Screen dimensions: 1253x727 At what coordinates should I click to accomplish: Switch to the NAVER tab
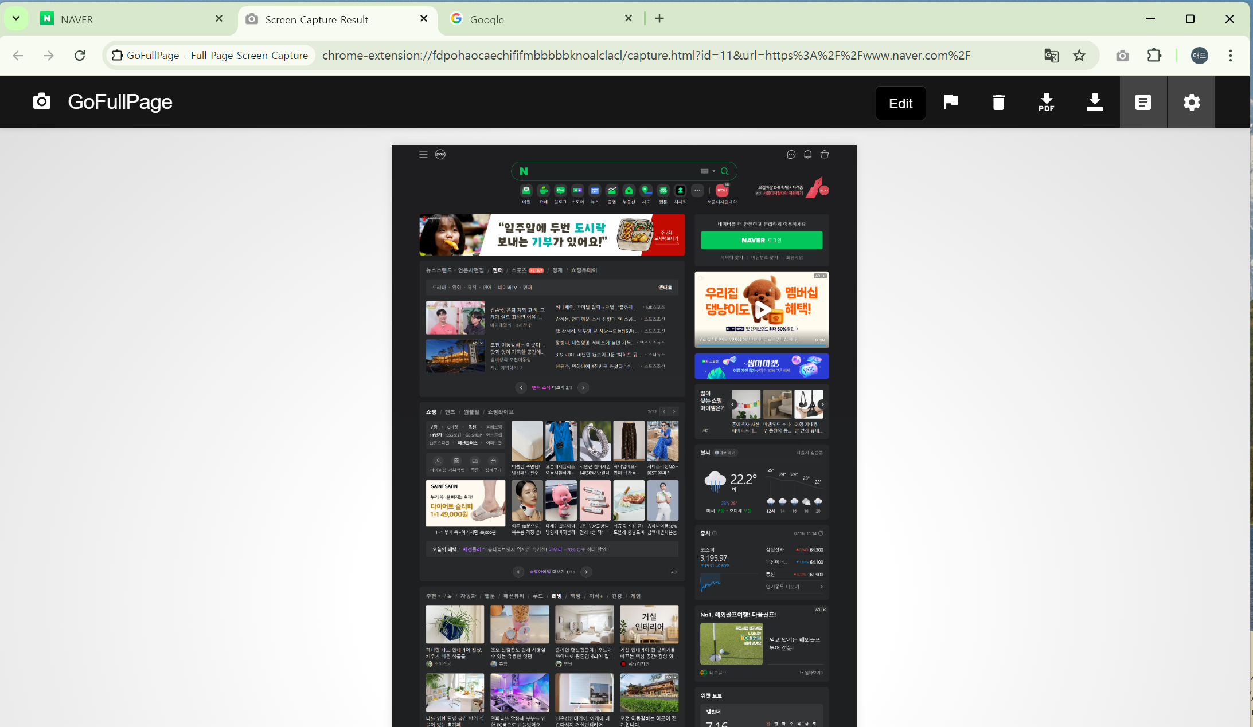pos(126,19)
